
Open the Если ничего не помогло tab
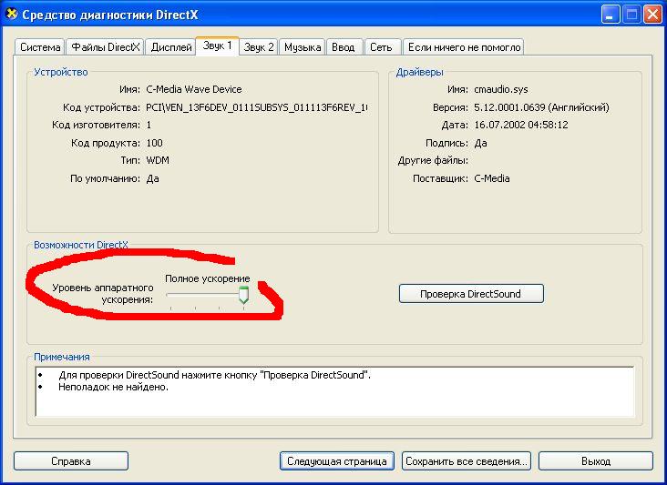(464, 47)
